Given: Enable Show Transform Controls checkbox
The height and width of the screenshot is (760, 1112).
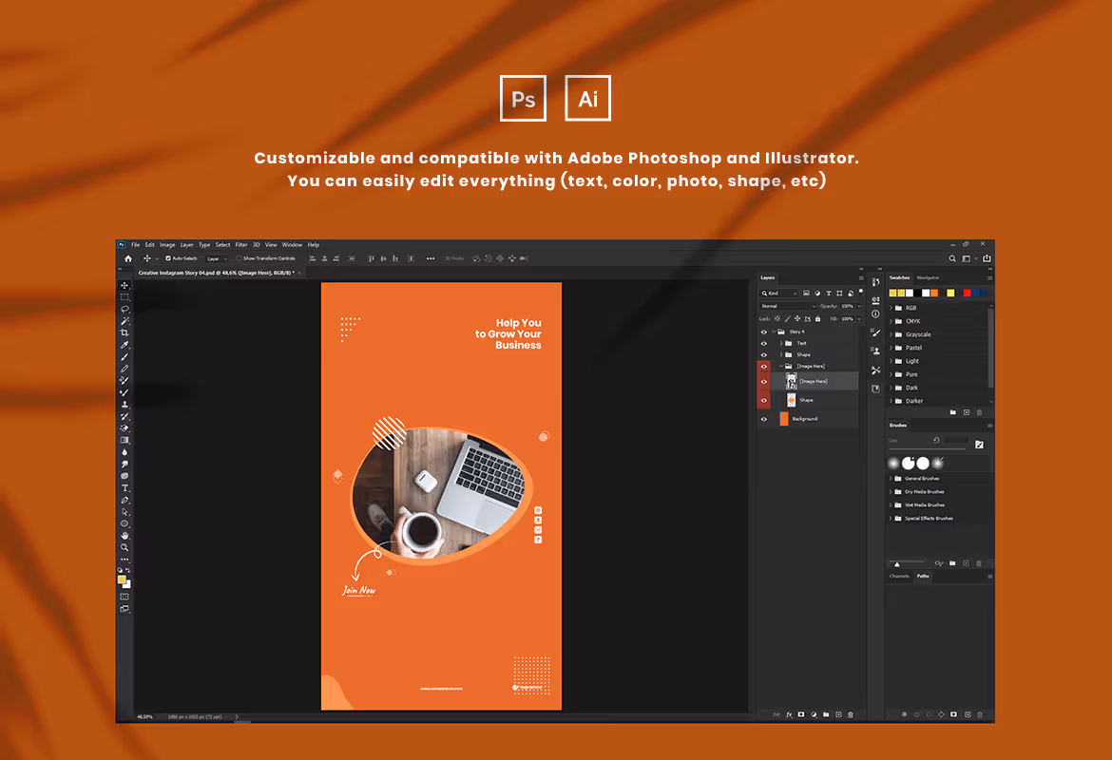Looking at the screenshot, I should point(239,258).
